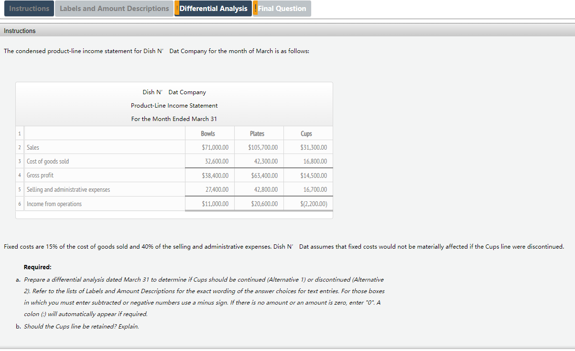Click the Bowls column header
Viewport: 575px width, 351px height.
(x=207, y=133)
